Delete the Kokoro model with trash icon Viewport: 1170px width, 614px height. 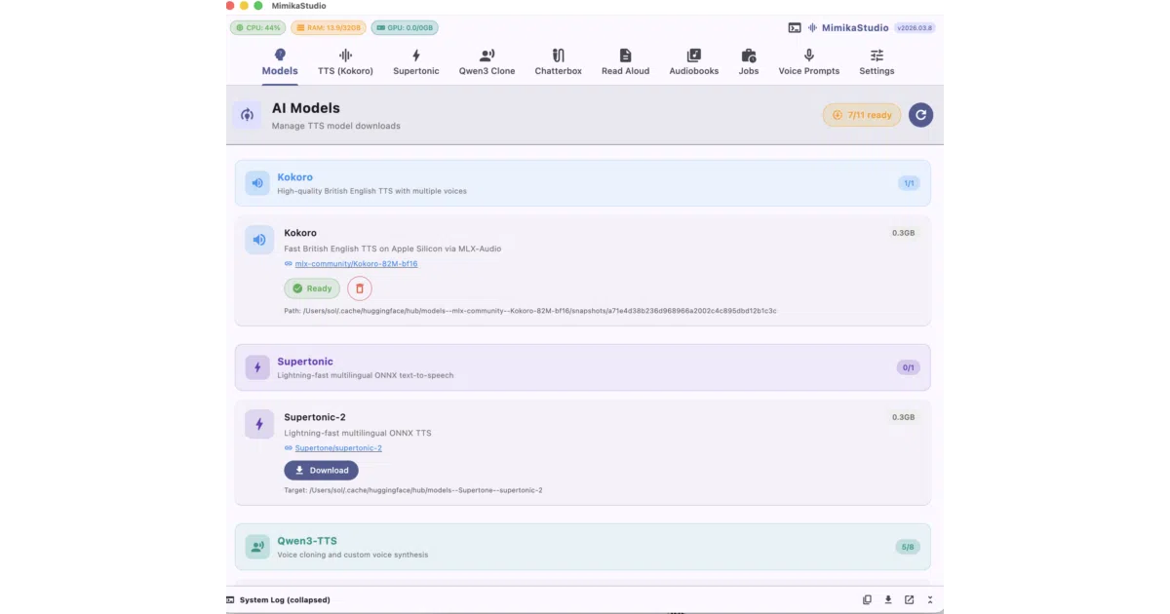[360, 288]
